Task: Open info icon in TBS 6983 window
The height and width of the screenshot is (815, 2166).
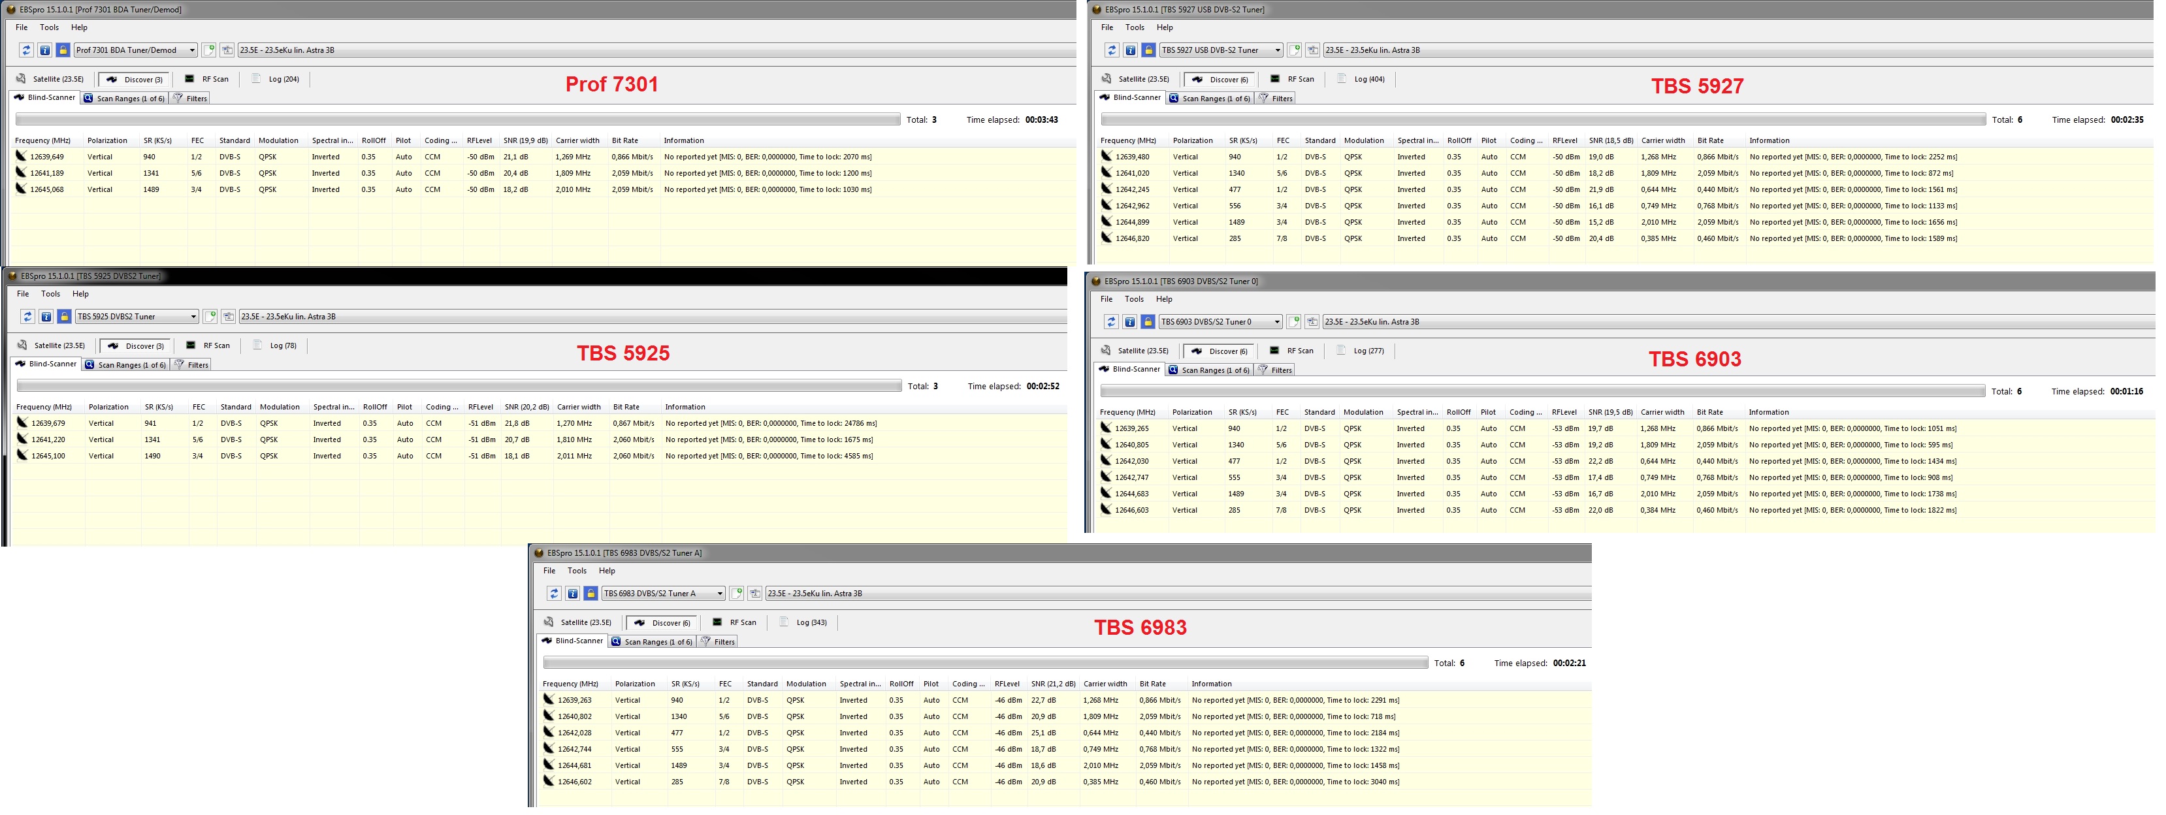Action: tap(573, 594)
